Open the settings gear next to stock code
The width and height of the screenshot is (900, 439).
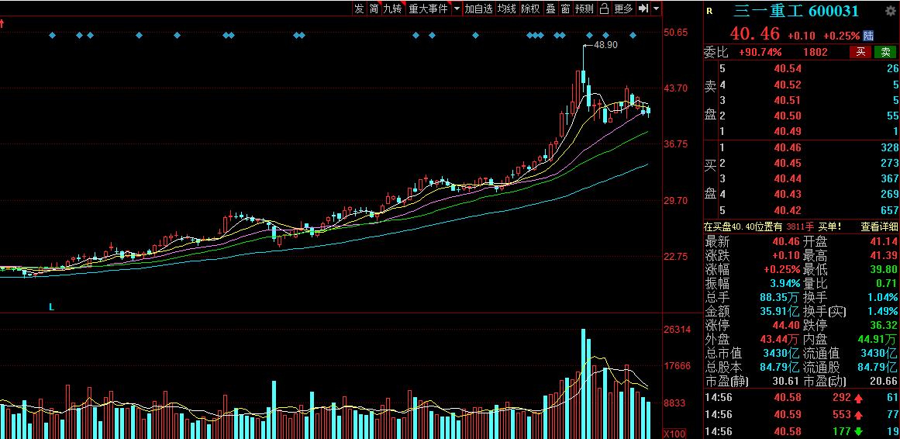pyautogui.click(x=891, y=11)
